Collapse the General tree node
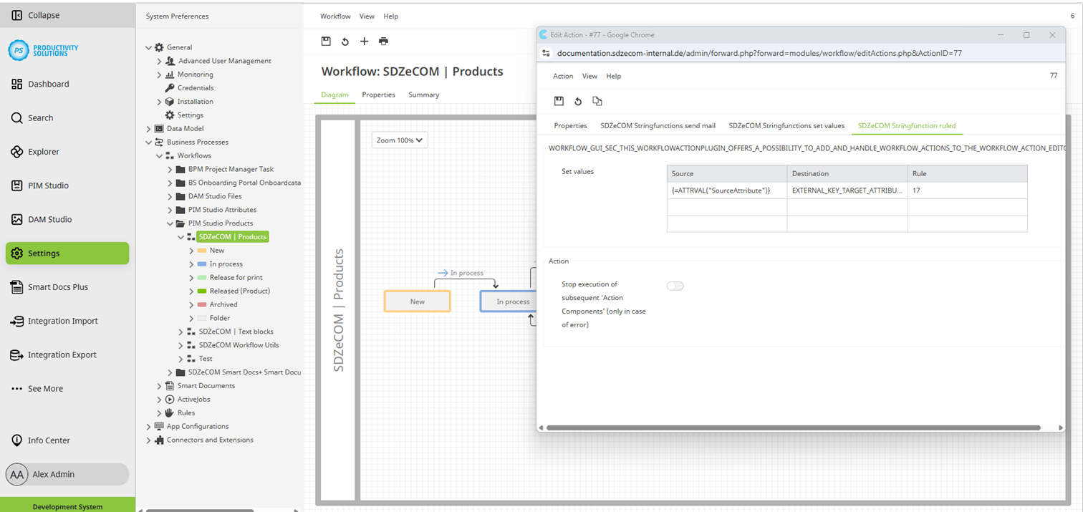This screenshot has width=1083, height=512. pos(149,47)
